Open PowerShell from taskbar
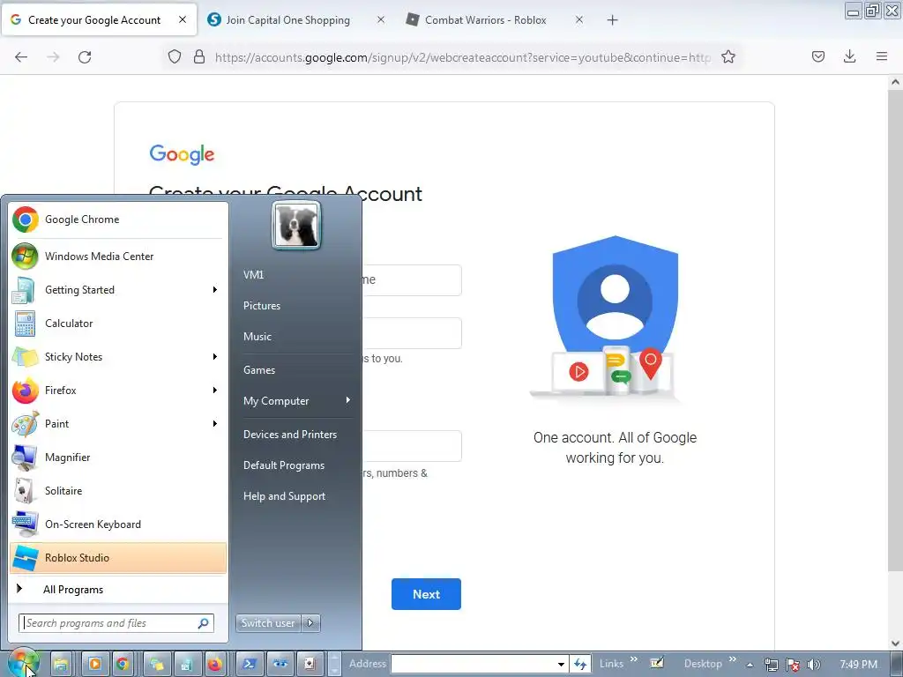Viewport: 903px width, 677px height. click(249, 665)
